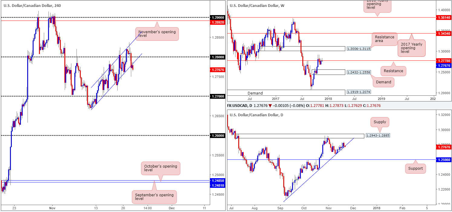The image size is (452, 212).
Task: Click the red 1.27780 price label
Action: point(444,60)
